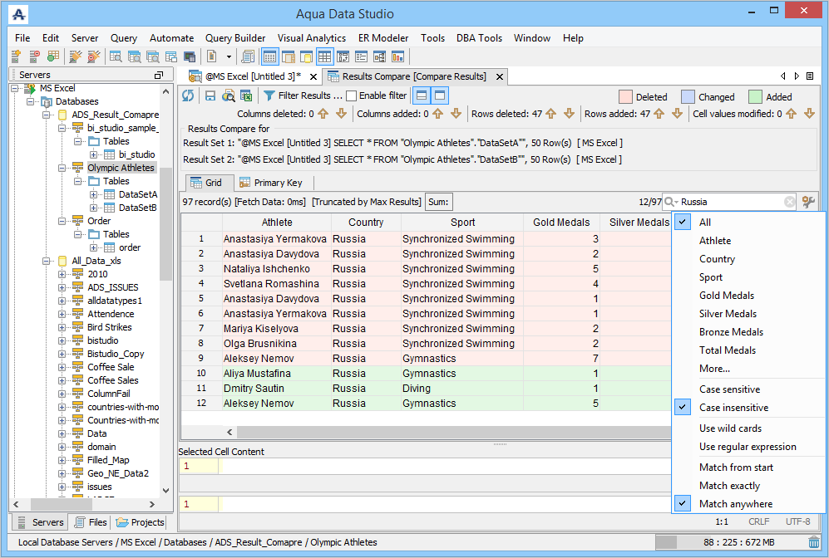829x558 pixels.
Task: Collapse the Olympic Athletes tree node
Action: pyautogui.click(x=63, y=168)
